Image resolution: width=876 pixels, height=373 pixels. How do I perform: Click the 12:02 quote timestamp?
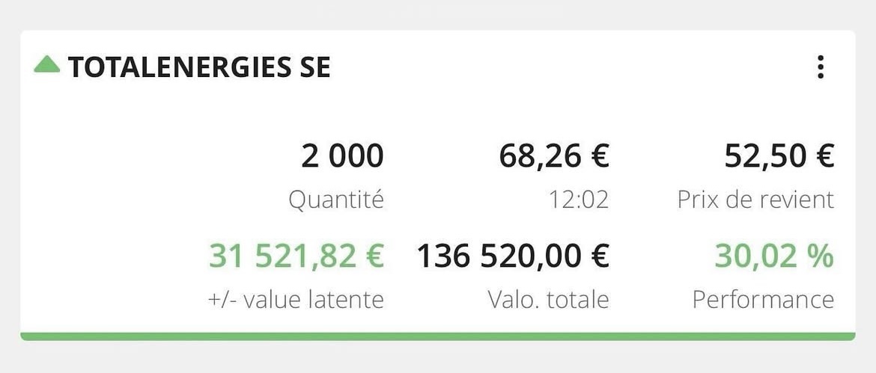(579, 200)
